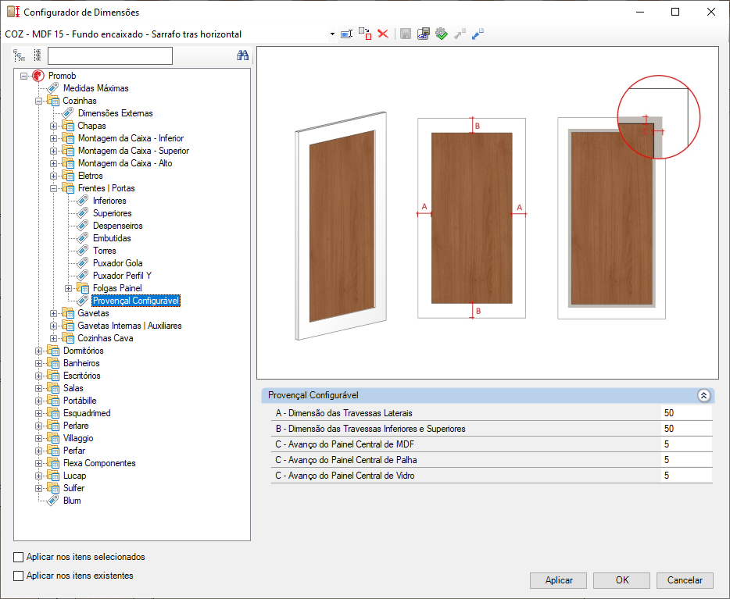Edit value of Dimensão das Travessas Laterais
730x599 pixels.
(687, 413)
